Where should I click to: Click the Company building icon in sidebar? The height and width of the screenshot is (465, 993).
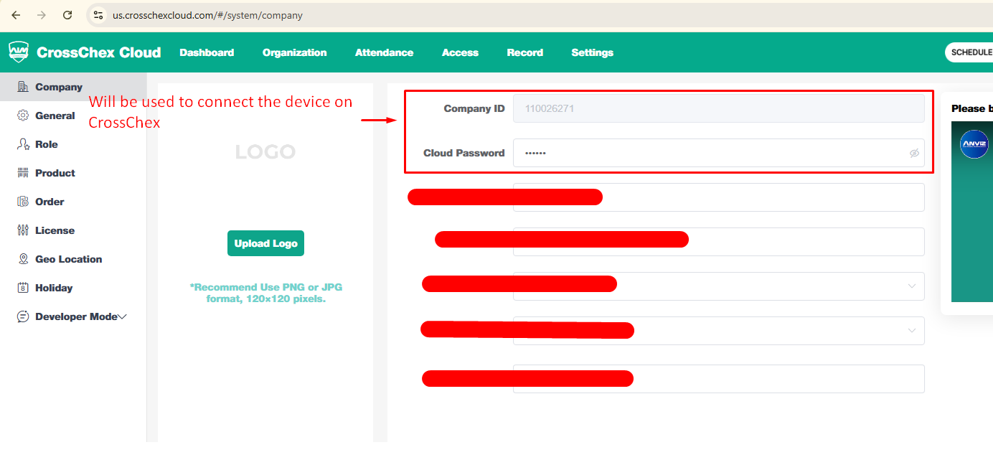pyautogui.click(x=23, y=87)
